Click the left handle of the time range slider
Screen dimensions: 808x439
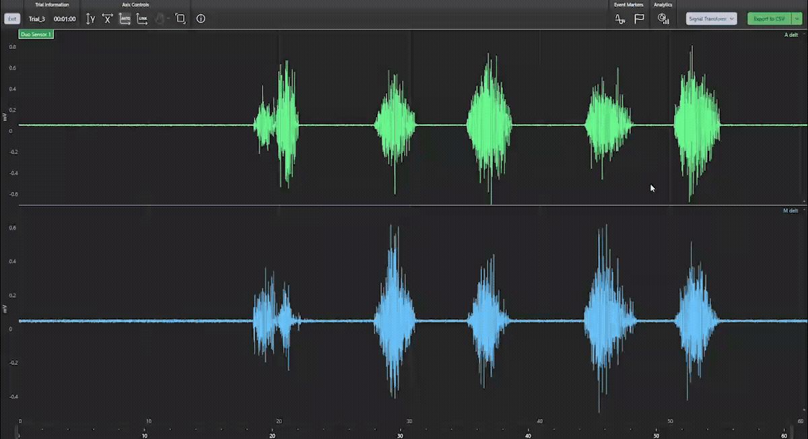pos(19,435)
